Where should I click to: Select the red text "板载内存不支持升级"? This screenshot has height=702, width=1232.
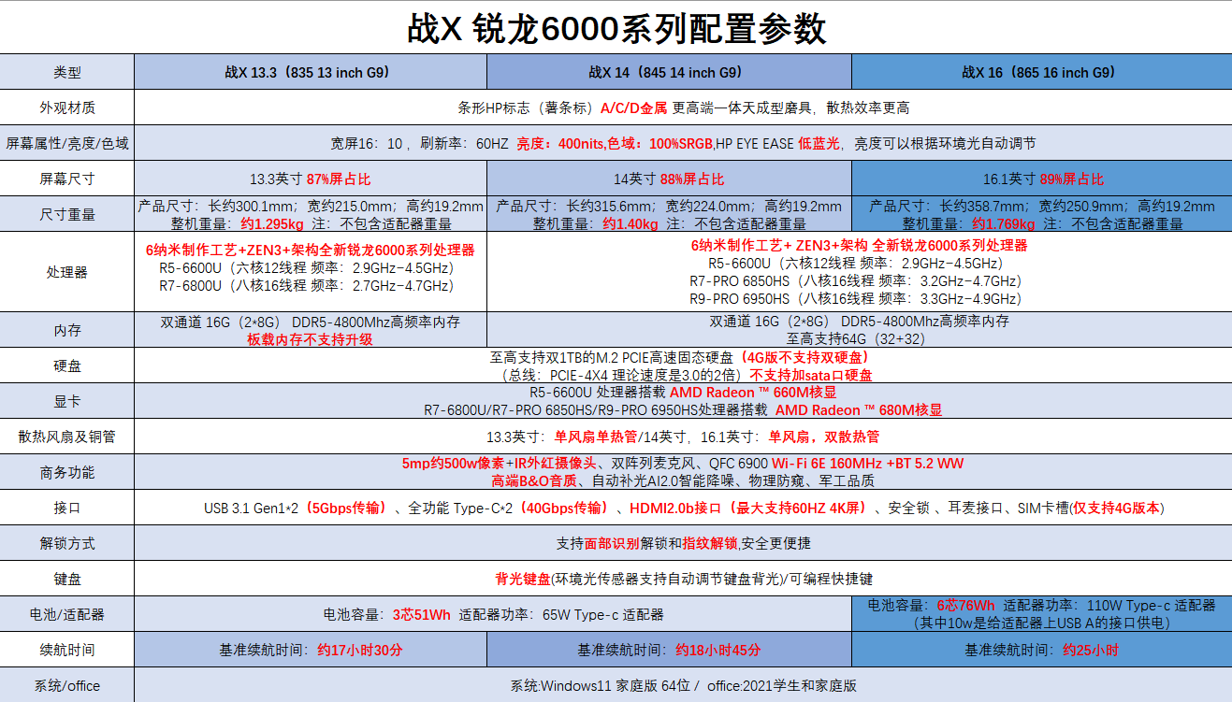(311, 339)
